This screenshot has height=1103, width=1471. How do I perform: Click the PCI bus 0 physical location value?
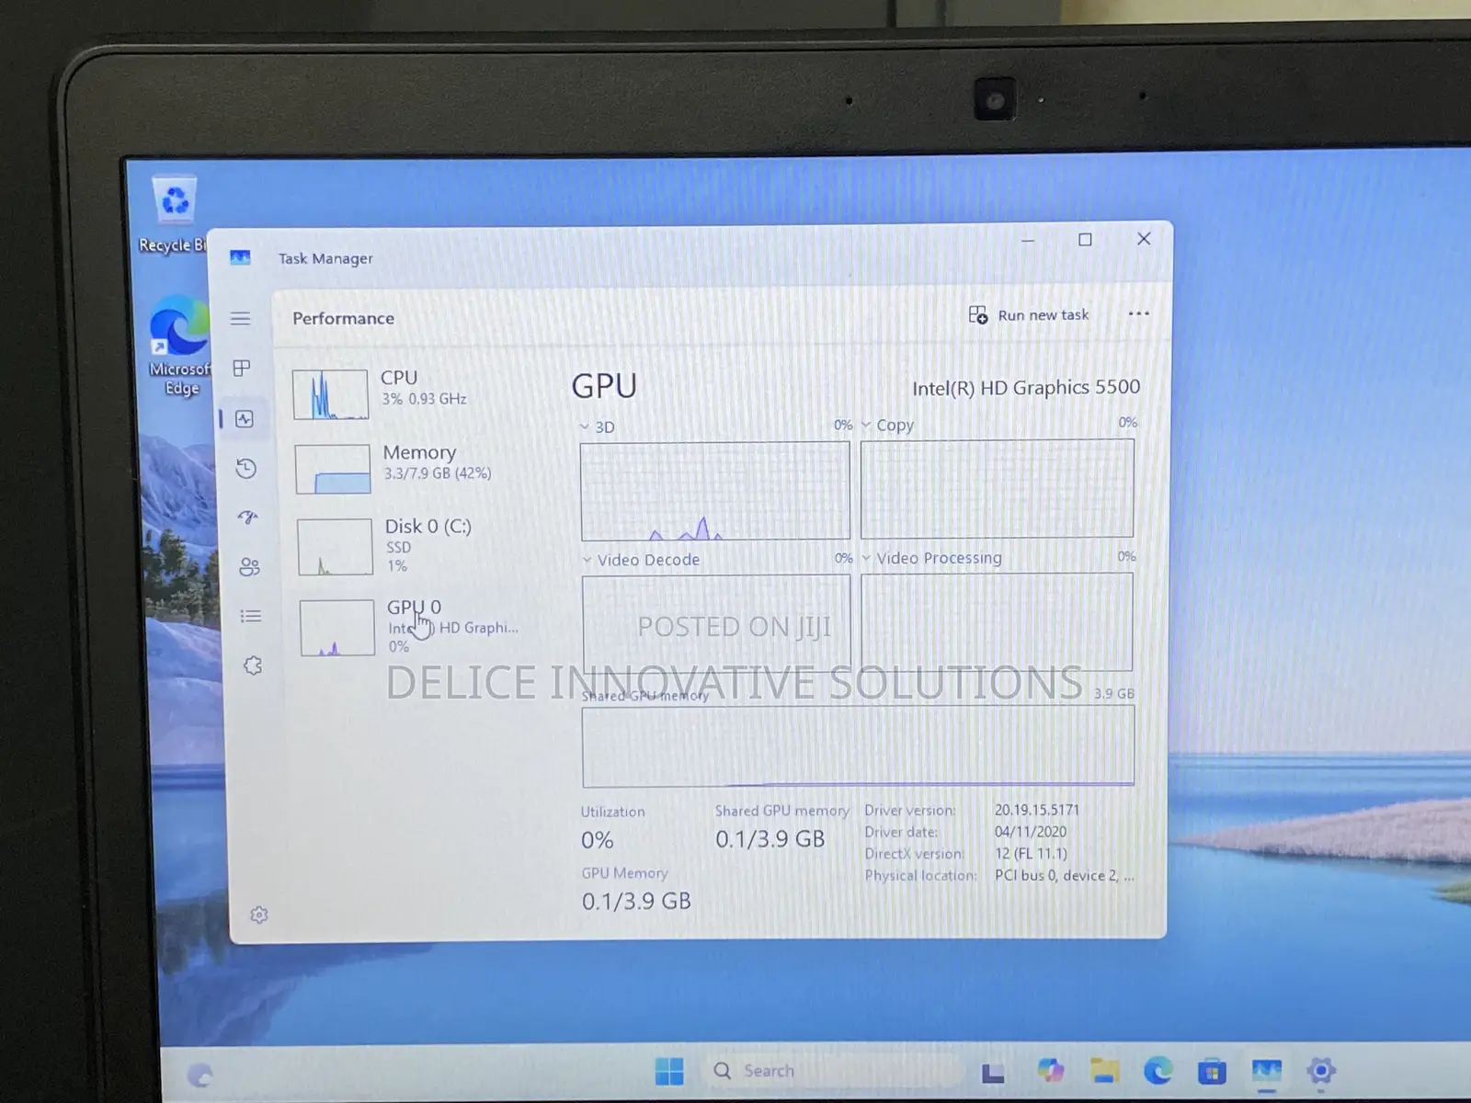tap(1065, 876)
